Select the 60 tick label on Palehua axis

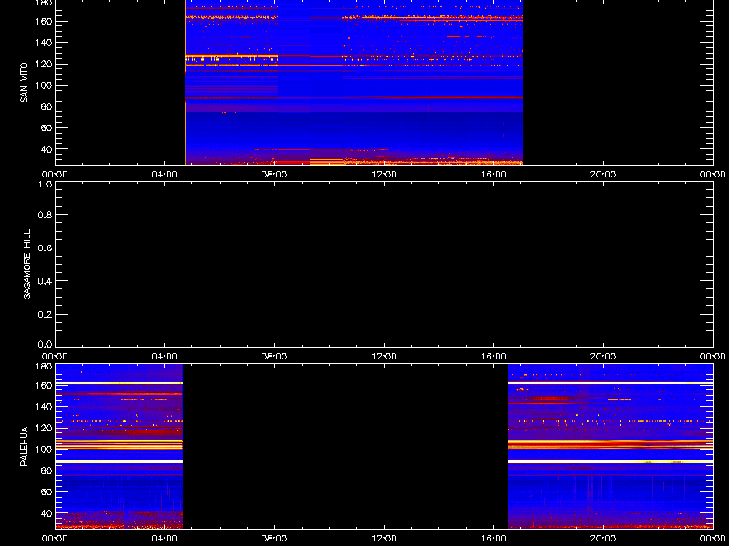(x=46, y=492)
